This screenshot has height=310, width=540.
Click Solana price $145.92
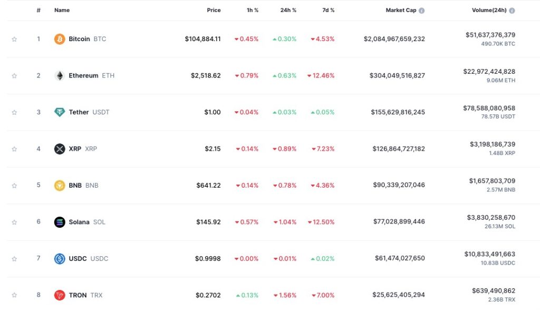[209, 222]
